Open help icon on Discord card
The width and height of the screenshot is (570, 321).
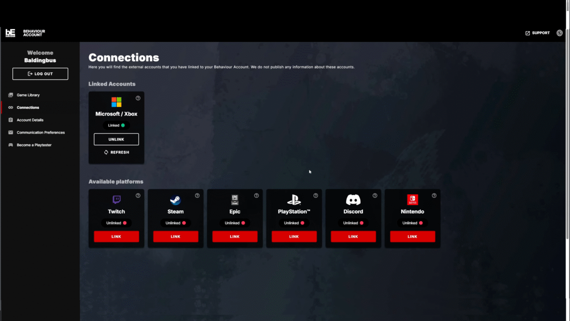[375, 195]
